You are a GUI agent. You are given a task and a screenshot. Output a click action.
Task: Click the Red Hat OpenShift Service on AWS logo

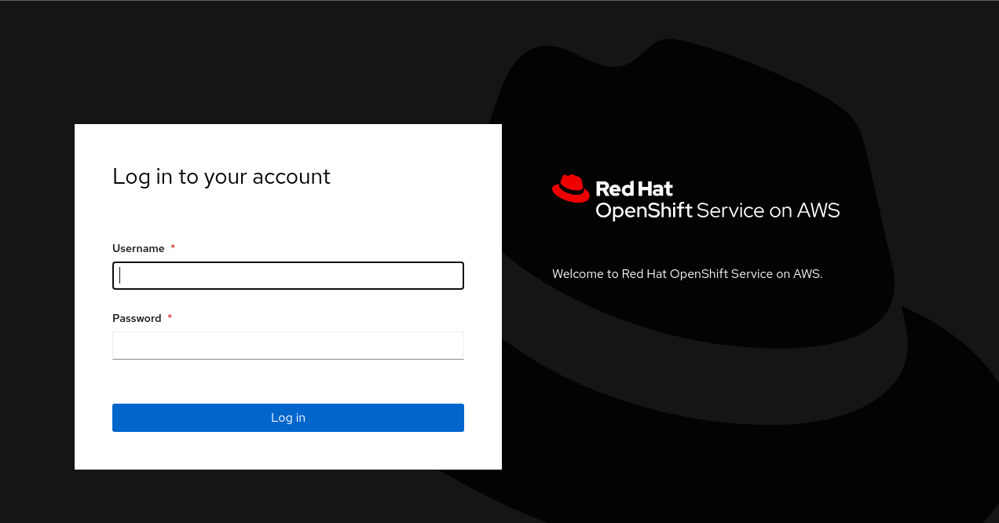pyautogui.click(x=695, y=198)
